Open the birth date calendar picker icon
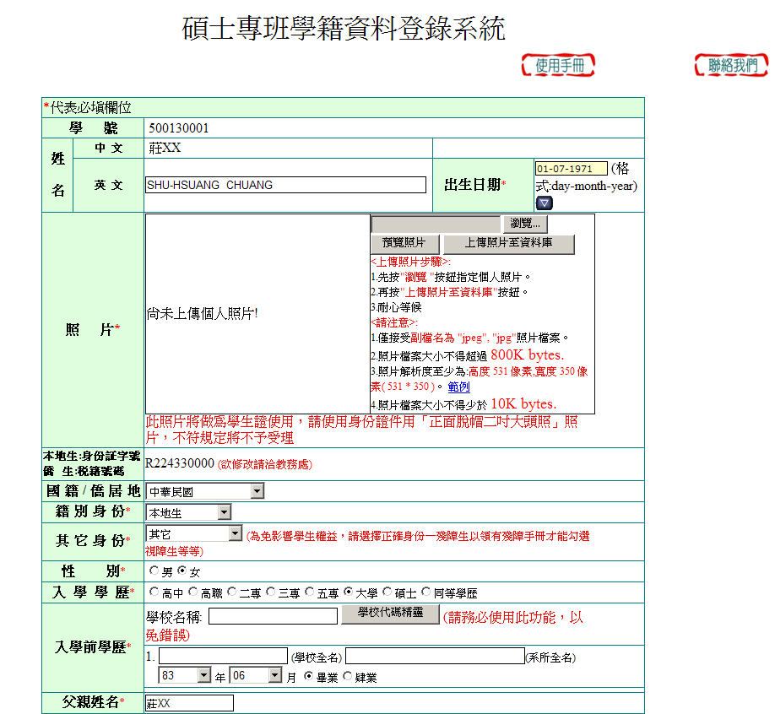Screen dimensions: 775x714 point(545,203)
